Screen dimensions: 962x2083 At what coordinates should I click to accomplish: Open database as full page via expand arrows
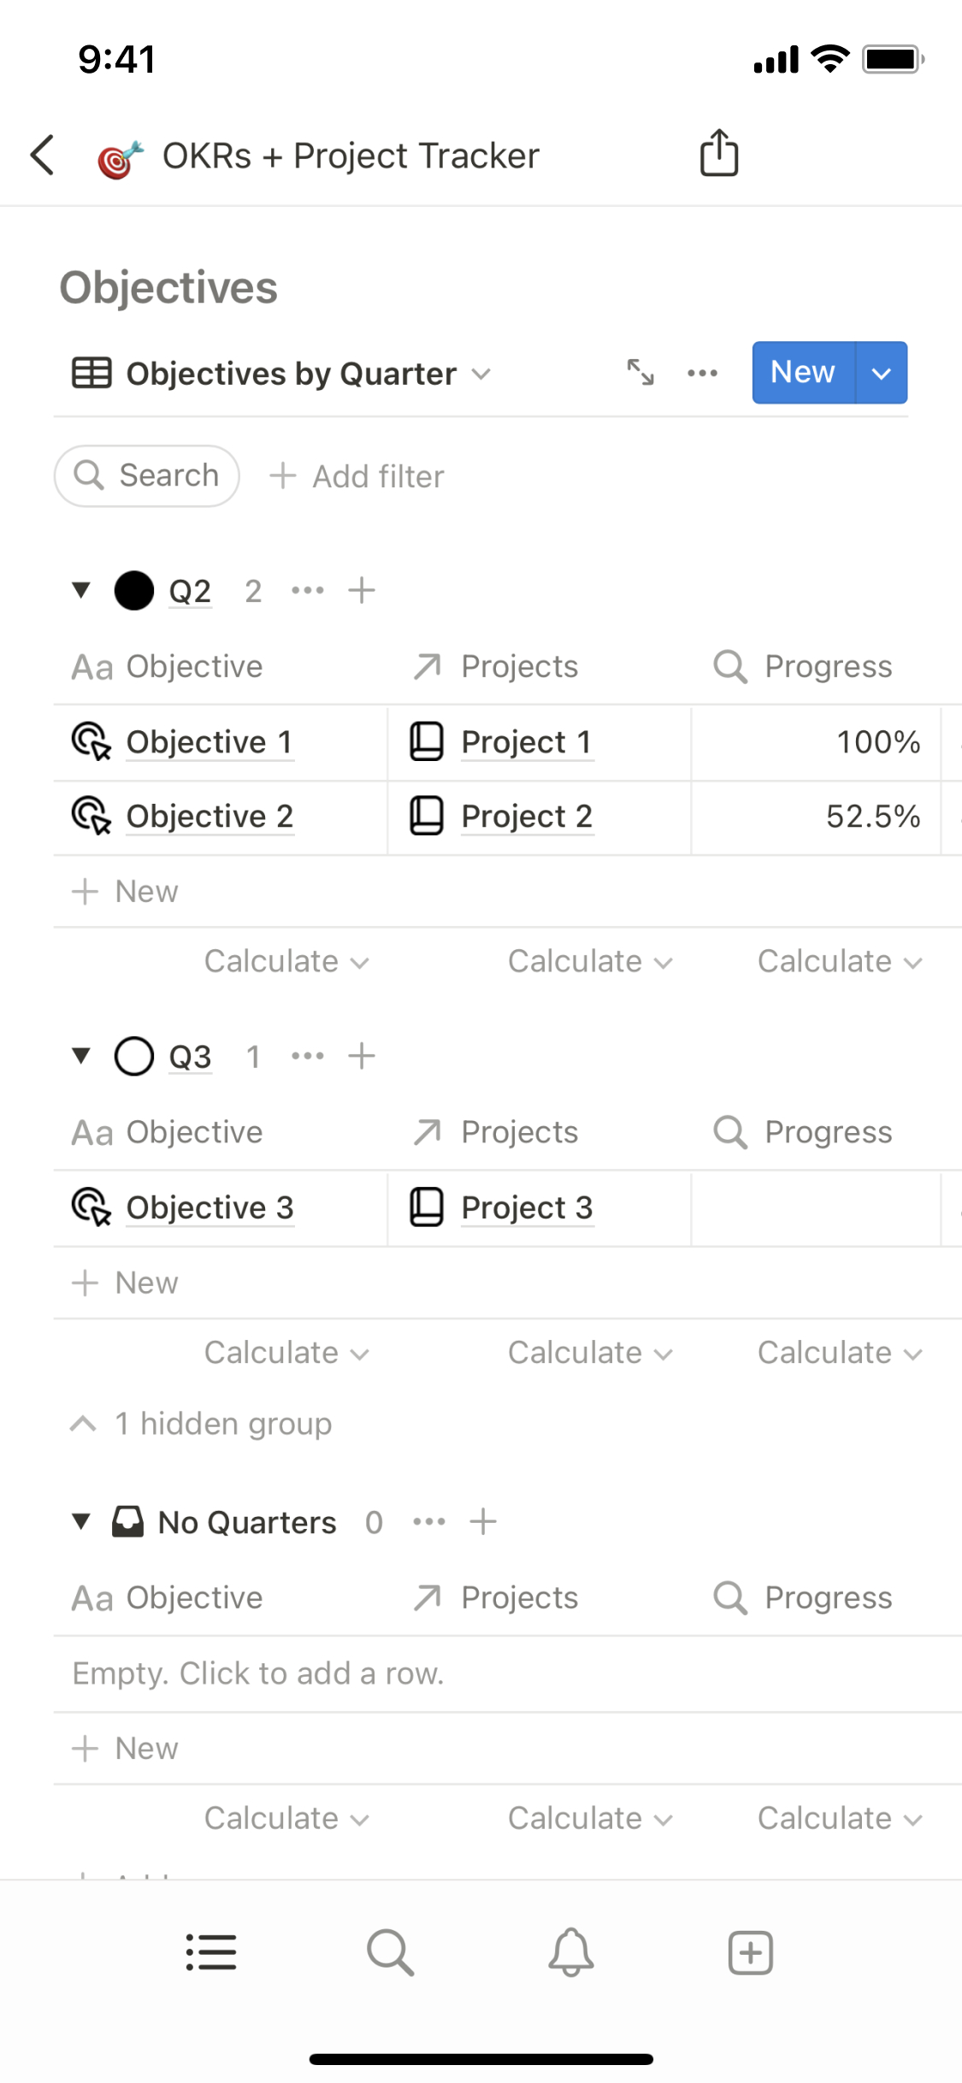coord(640,373)
